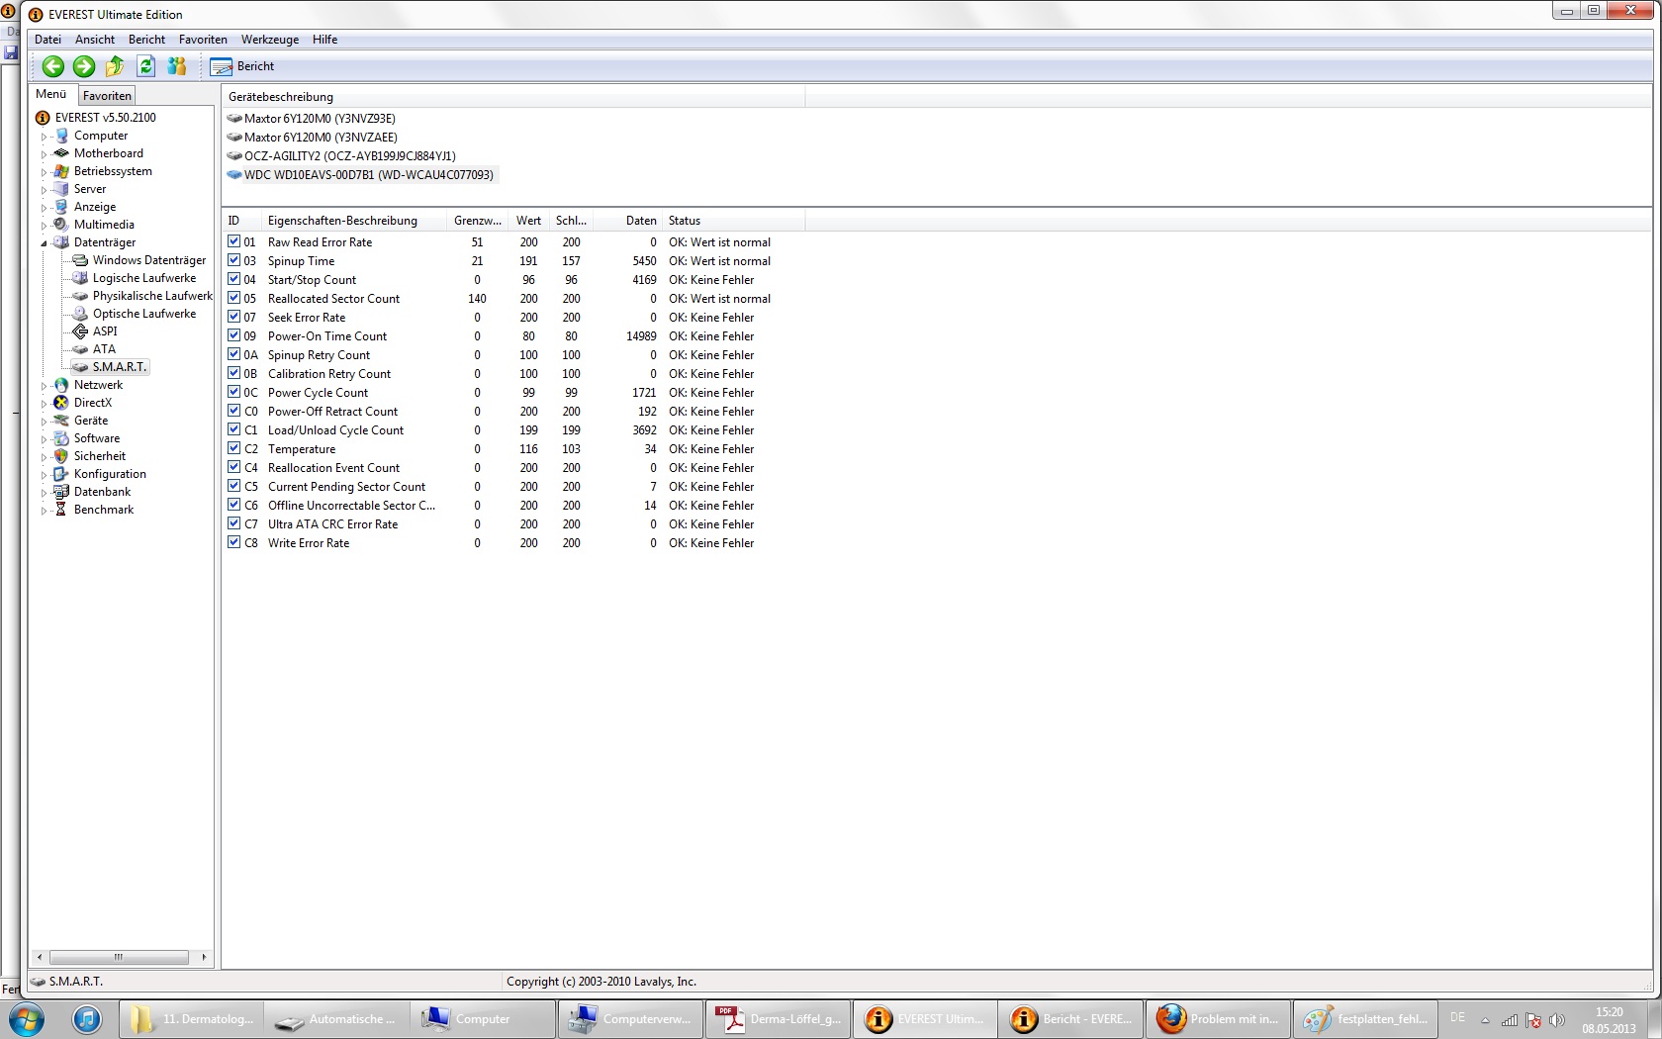The image size is (1662, 1039).
Task: Open Firefox 'Problem mit in...' taskbar item
Action: pyautogui.click(x=1217, y=1018)
